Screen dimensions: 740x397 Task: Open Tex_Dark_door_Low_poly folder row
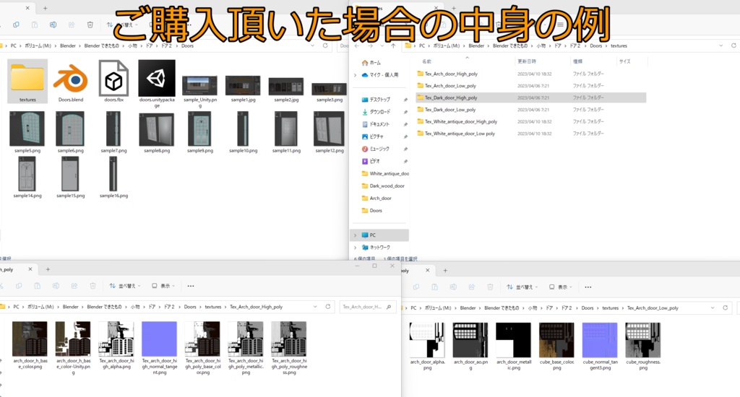pyautogui.click(x=531, y=110)
